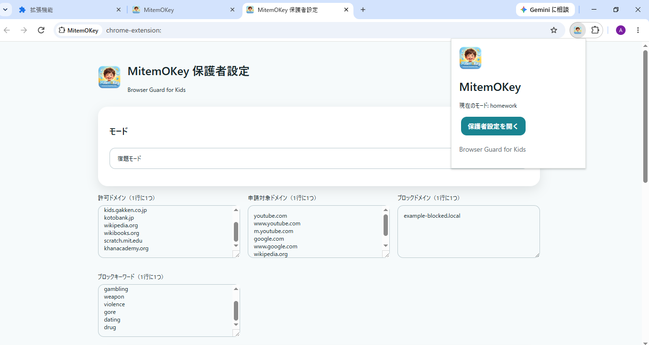Viewport: 649px width, 345px height.
Task: Reload the current page
Action: tap(41, 30)
